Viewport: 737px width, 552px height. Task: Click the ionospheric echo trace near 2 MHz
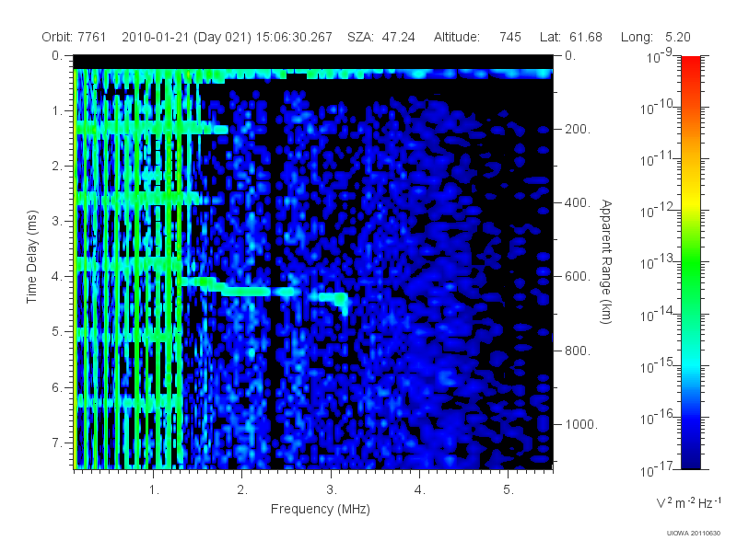246,292
